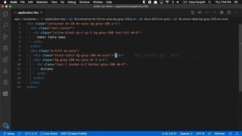Split the editor to the right

click(x=229, y=12)
